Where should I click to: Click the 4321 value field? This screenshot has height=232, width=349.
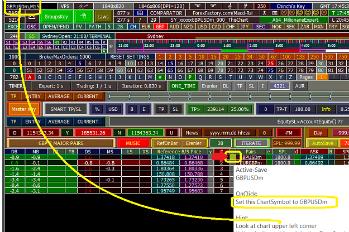point(279,86)
